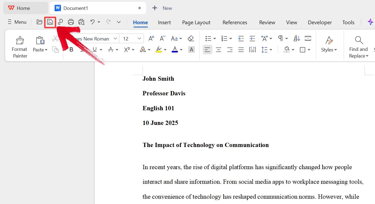Switch to the Page Layout tab
Image resolution: width=375 pixels, height=204 pixels.
click(x=196, y=22)
